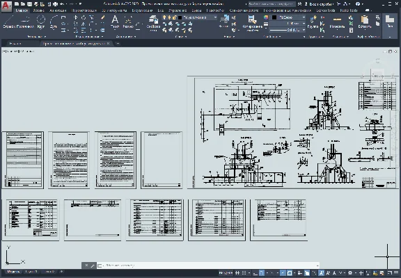The image size is (401, 278).
Task: Click the Measure (Измерить) utility icon
Action: point(337,22)
